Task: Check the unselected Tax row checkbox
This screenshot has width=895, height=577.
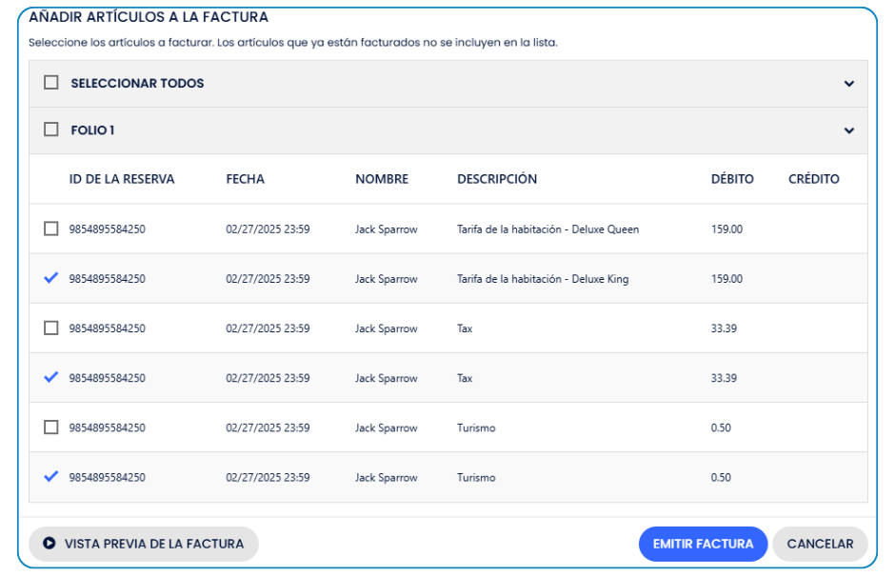Action: pyautogui.click(x=51, y=328)
